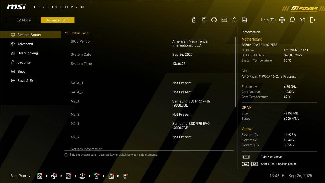
Task: Open the gauge-shaped hardware monitor icon
Action: point(214,20)
